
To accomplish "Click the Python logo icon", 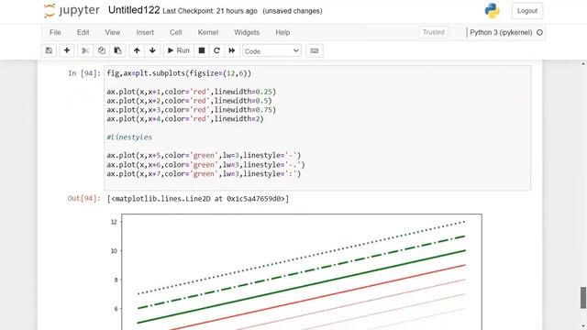I will pos(492,11).
